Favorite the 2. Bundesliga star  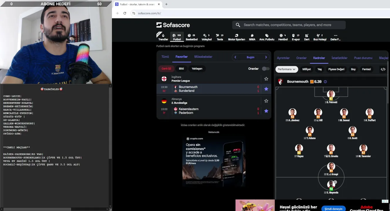point(266,101)
